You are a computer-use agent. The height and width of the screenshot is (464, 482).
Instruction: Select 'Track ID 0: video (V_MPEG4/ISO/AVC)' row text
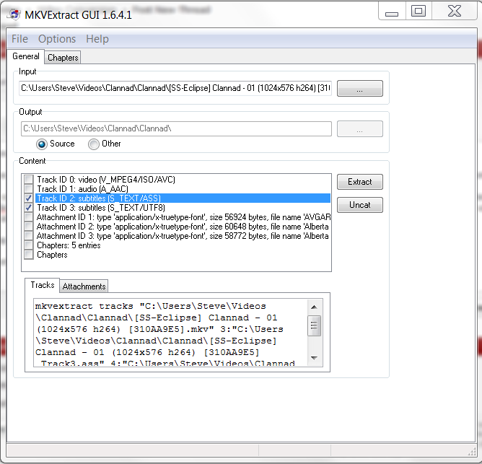tap(106, 179)
